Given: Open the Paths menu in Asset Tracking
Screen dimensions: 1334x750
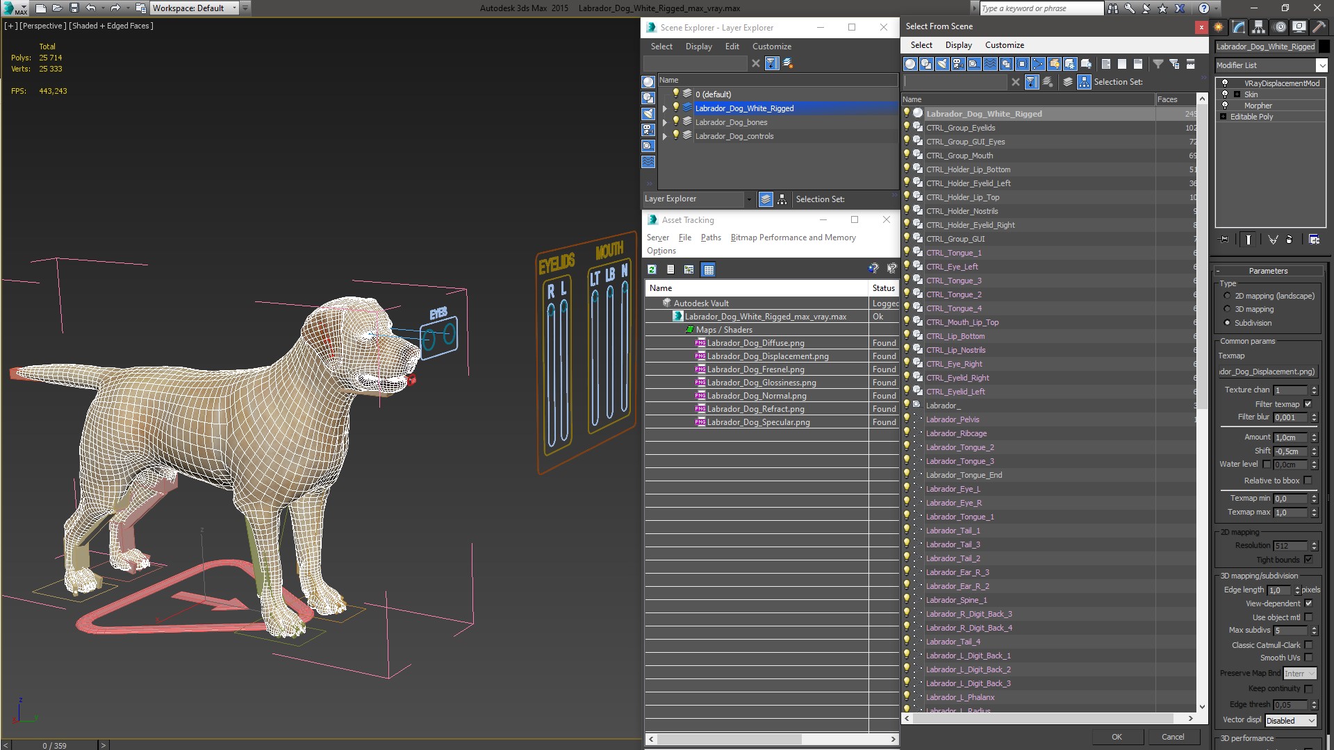Looking at the screenshot, I should [x=710, y=237].
